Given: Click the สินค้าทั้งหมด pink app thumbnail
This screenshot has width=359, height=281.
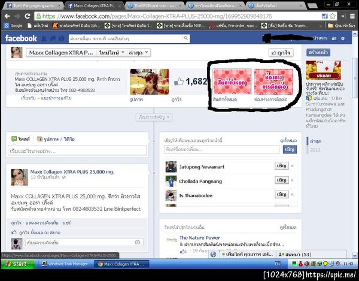Looking at the screenshot, I should (x=232, y=81).
